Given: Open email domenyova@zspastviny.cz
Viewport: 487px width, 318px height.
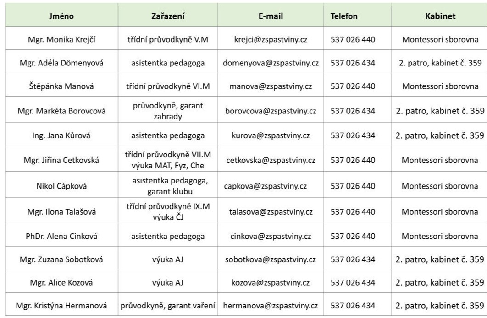Looking at the screenshot, I should click(271, 63).
